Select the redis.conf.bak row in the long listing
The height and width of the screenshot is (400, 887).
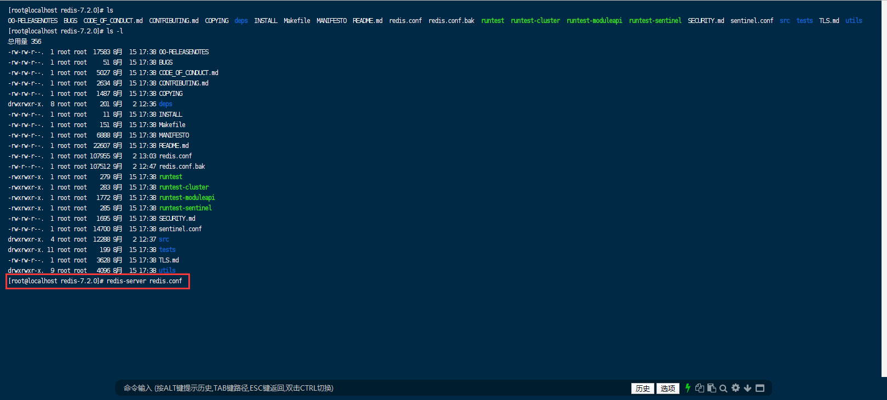pyautogui.click(x=106, y=167)
